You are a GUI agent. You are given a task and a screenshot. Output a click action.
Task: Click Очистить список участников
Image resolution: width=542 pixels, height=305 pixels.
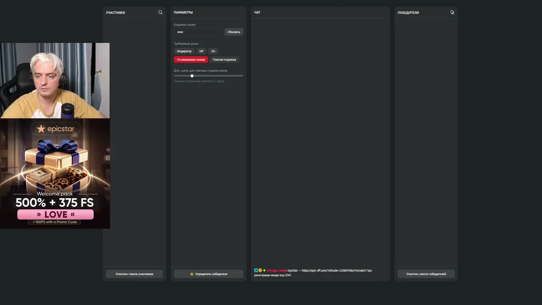pos(134,274)
